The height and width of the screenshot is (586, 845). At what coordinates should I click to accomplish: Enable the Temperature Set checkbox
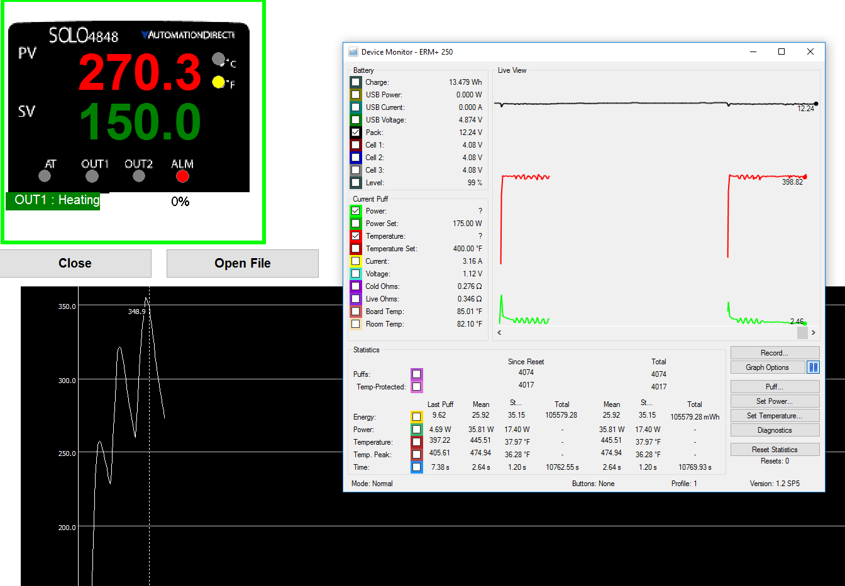[356, 249]
